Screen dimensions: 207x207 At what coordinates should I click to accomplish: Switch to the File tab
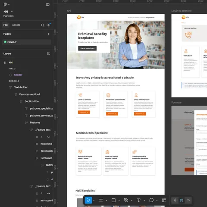(6, 25)
